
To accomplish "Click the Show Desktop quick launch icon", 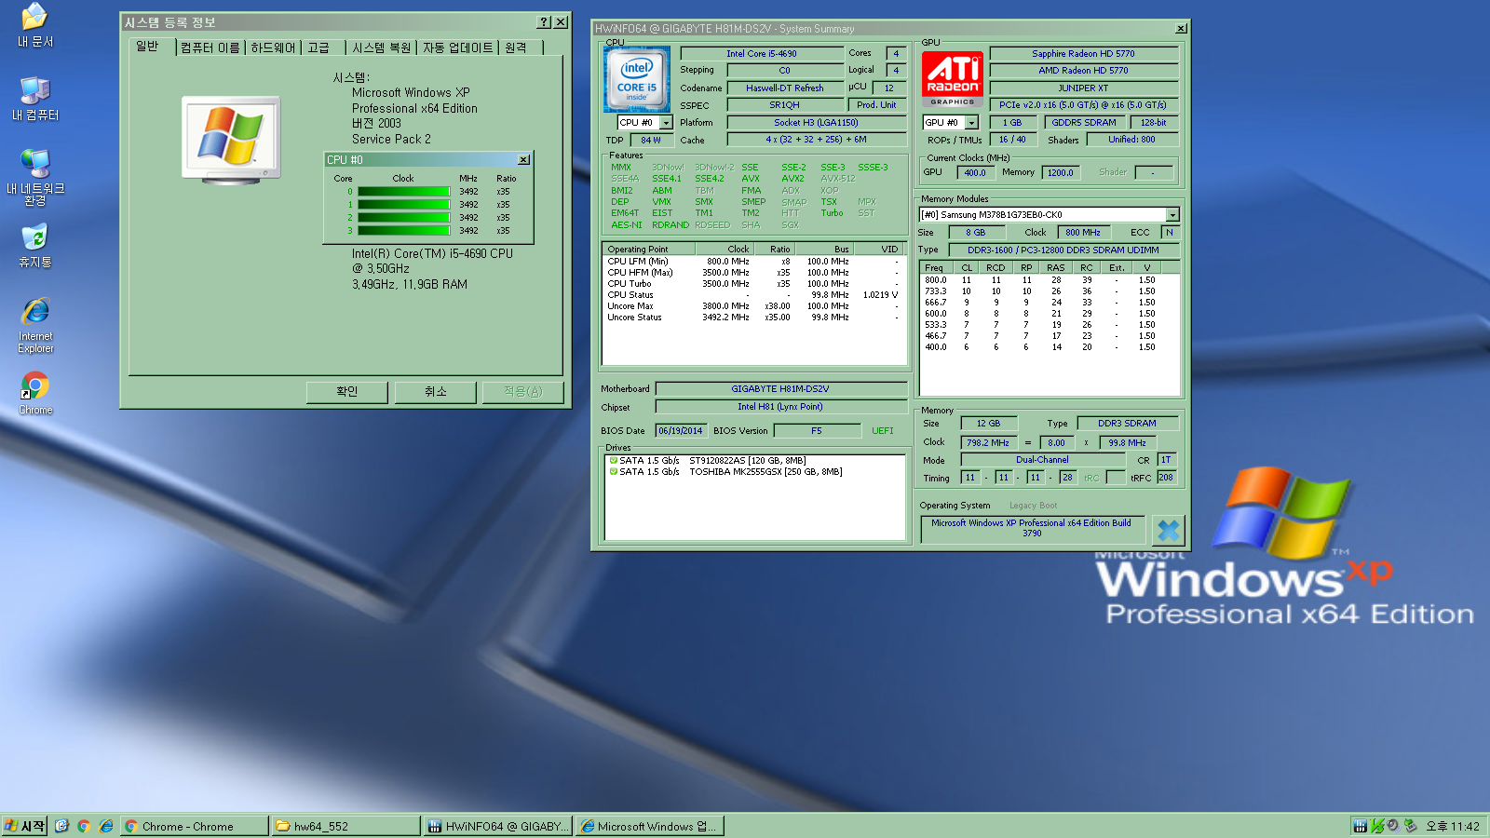I will pyautogui.click(x=62, y=826).
